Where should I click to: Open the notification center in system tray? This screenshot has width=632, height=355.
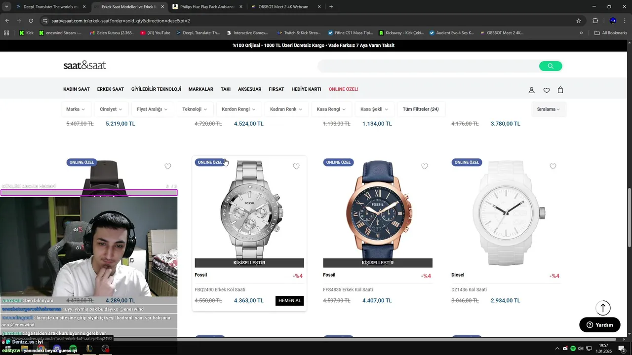pyautogui.click(x=622, y=349)
